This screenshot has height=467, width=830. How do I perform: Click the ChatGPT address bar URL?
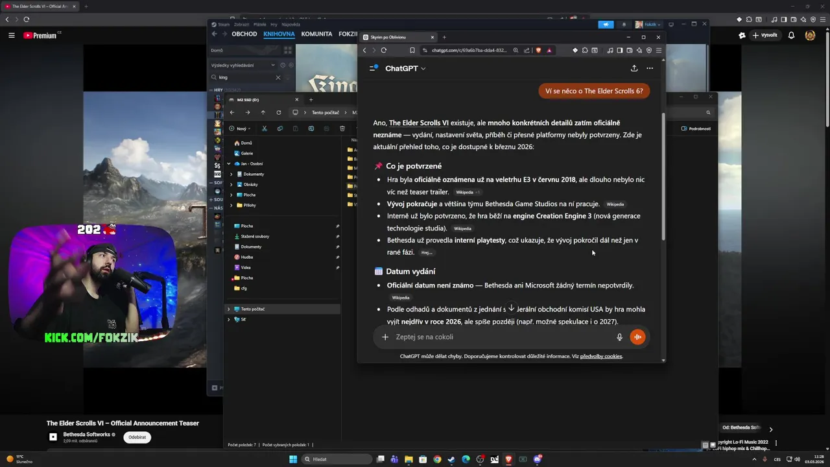[469, 50]
